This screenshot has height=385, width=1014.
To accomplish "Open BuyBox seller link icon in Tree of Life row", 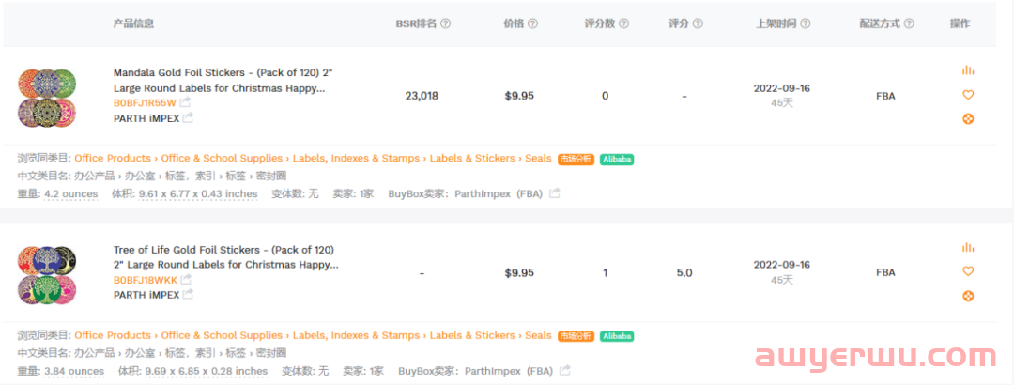I will tap(564, 371).
